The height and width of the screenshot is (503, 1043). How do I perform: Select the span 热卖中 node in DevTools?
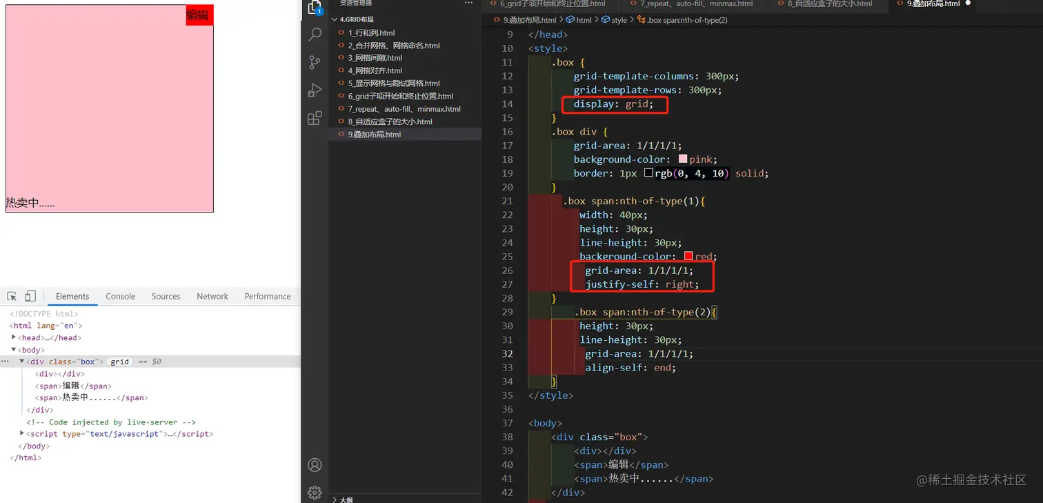92,398
